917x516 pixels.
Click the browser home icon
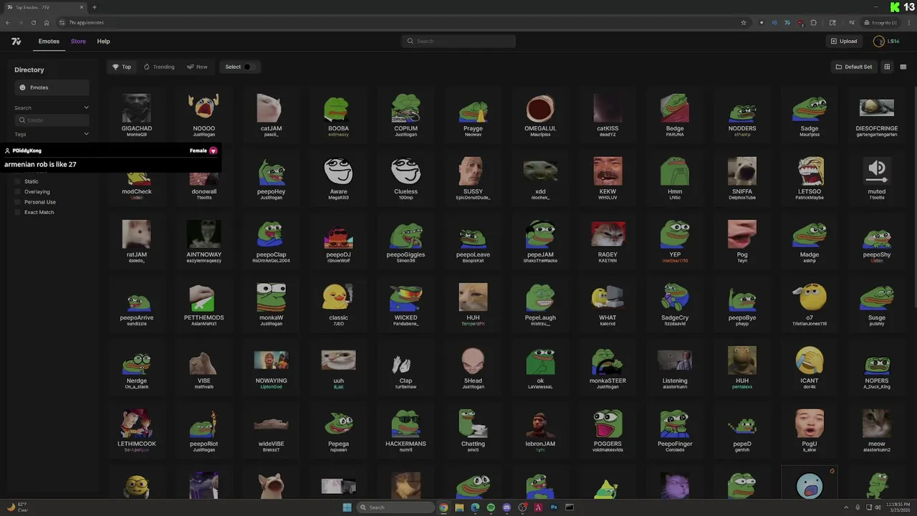[47, 22]
